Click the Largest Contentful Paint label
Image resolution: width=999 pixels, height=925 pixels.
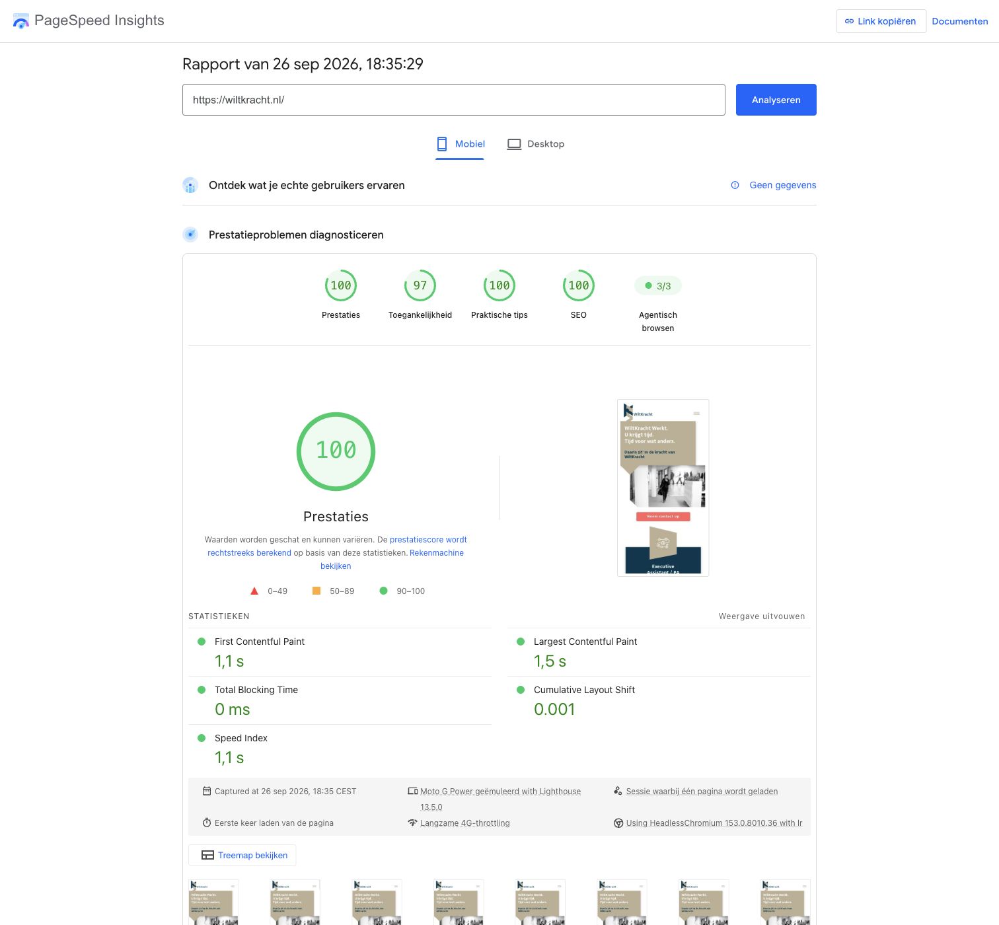coord(585,642)
